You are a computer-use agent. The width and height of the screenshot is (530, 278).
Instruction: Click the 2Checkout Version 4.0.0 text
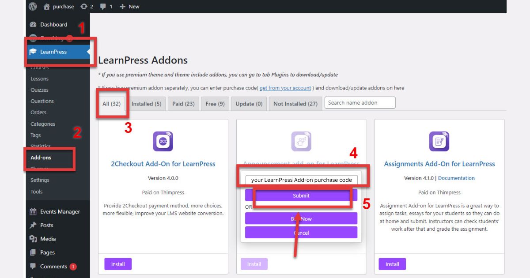point(163,178)
